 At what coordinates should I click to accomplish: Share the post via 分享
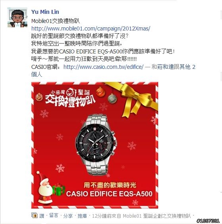68,216
